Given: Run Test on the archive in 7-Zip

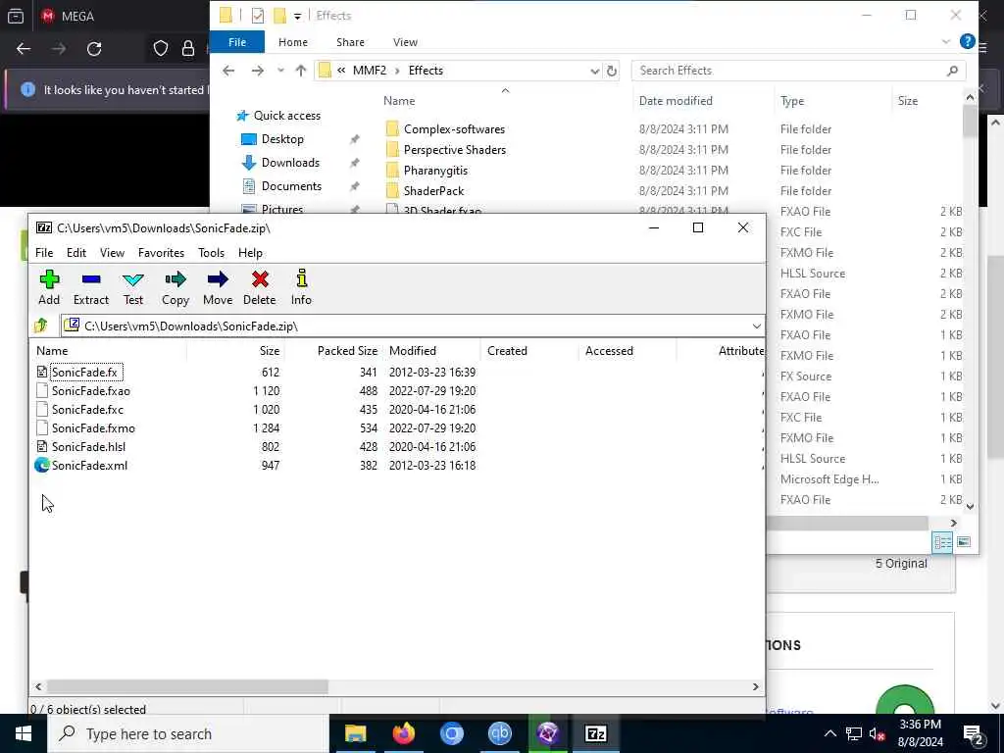Looking at the screenshot, I should coord(133,287).
